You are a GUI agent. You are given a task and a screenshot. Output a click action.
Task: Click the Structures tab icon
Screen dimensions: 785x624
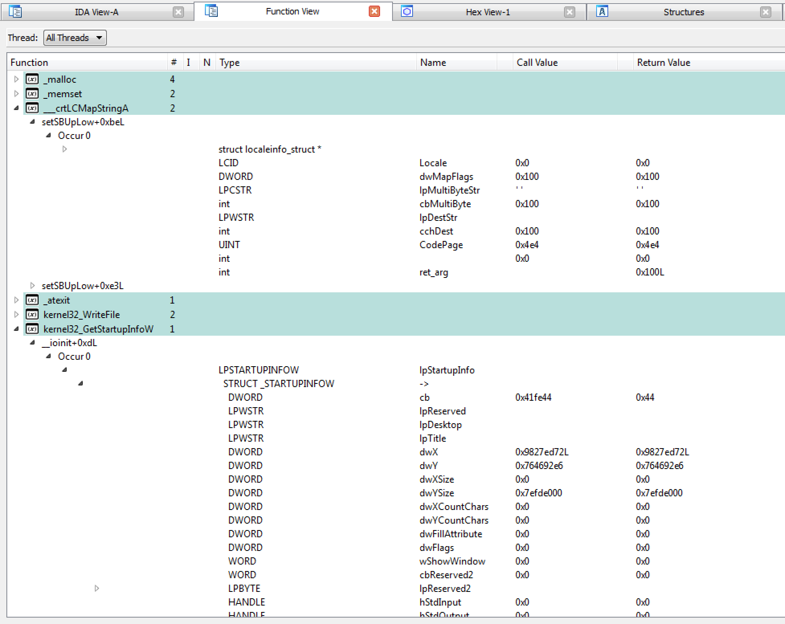tap(602, 12)
